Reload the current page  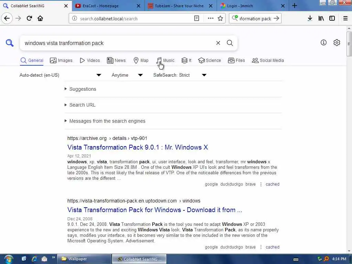click(x=29, y=19)
